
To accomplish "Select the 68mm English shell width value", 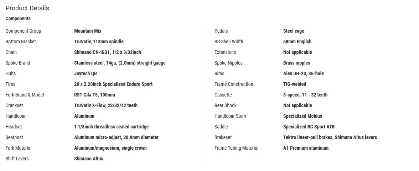I will pos(297,42).
